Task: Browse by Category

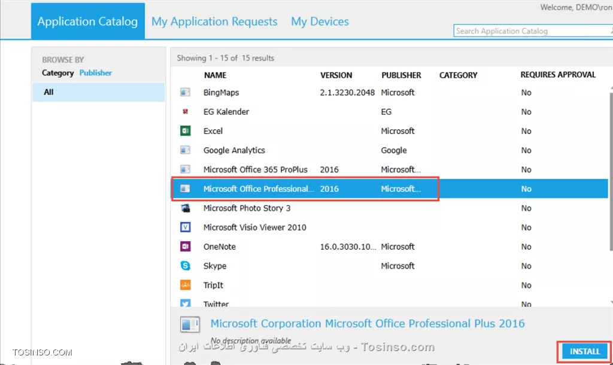Action: [x=58, y=72]
